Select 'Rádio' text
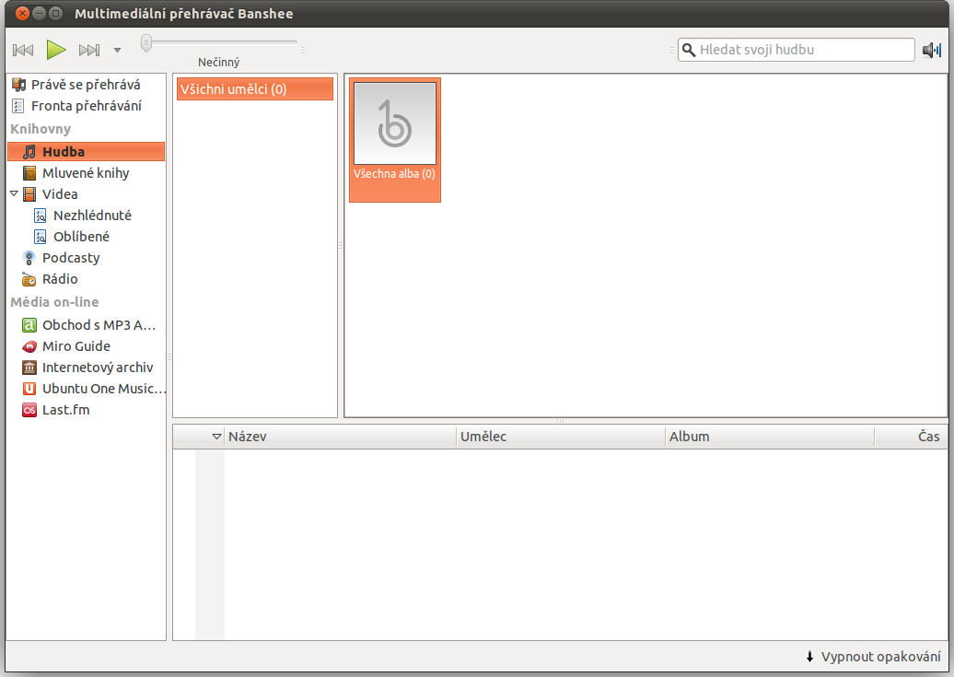This screenshot has width=954, height=677. tap(60, 279)
